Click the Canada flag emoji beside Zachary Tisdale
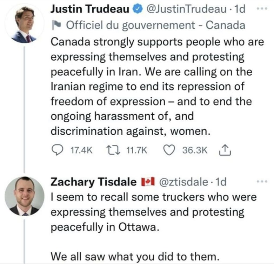The width and height of the screenshot is (274, 264). click(148, 182)
